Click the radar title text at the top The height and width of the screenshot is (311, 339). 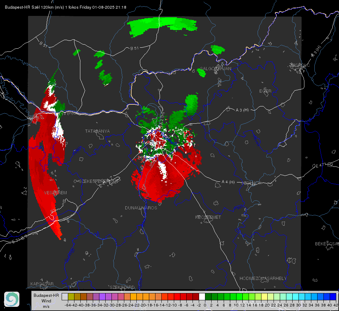coord(65,7)
